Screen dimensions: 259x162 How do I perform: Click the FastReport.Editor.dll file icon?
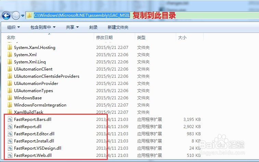coord(10,134)
